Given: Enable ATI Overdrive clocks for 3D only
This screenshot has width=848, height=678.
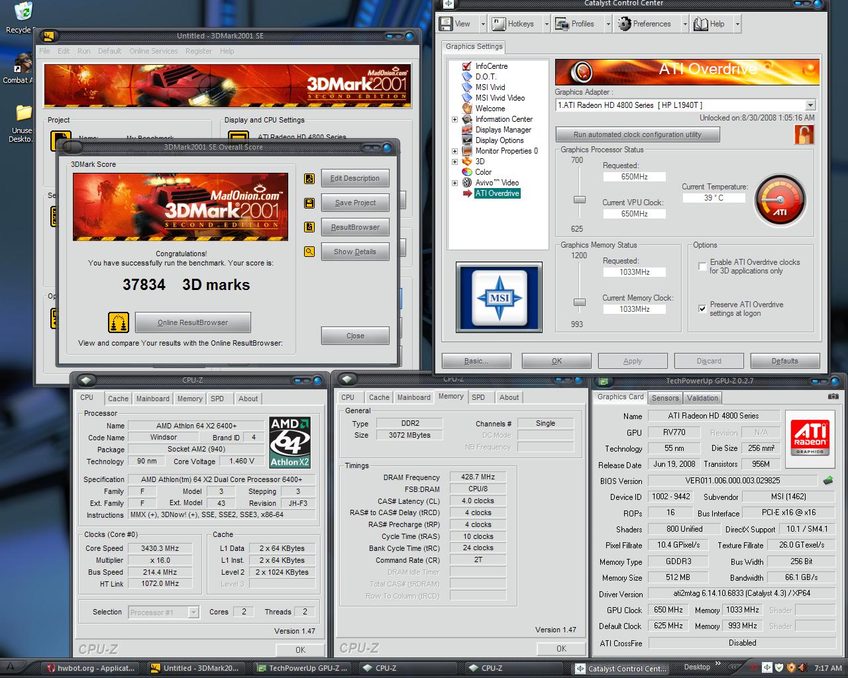Looking at the screenshot, I should (702, 266).
